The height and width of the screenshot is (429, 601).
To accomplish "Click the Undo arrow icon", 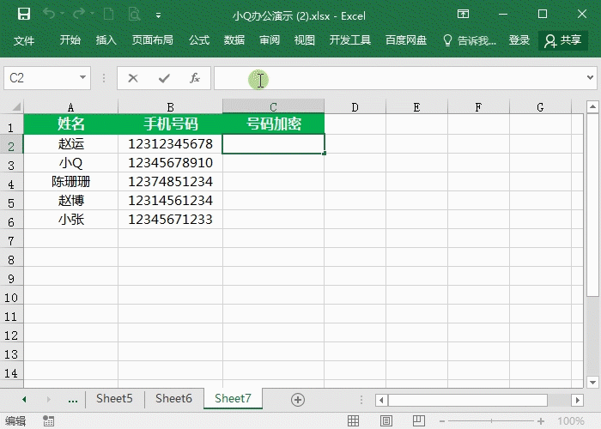I will [x=49, y=15].
